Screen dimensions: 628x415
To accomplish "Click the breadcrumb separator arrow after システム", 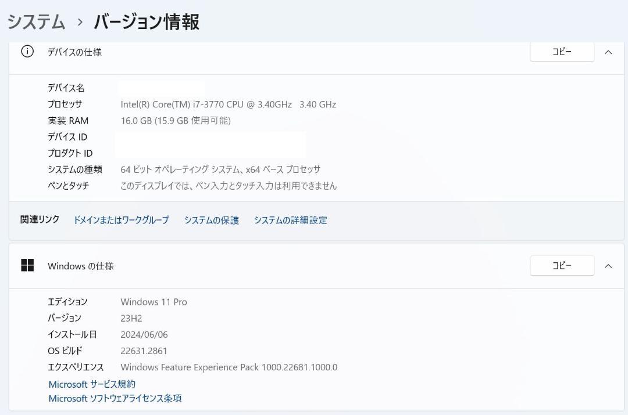I will coord(80,21).
